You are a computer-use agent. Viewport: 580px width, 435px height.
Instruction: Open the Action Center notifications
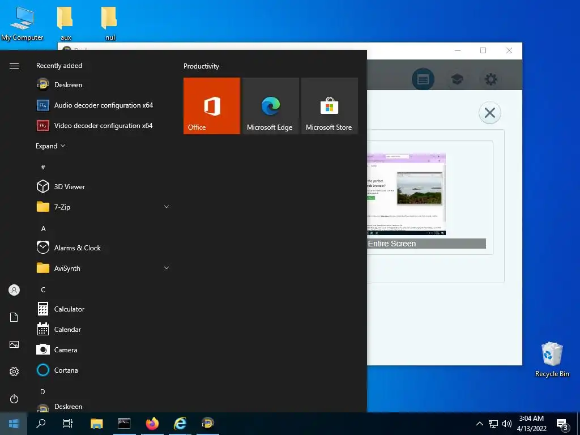click(562, 424)
